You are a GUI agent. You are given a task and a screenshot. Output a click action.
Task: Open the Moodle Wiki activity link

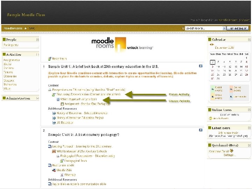pyautogui.click(x=64, y=170)
